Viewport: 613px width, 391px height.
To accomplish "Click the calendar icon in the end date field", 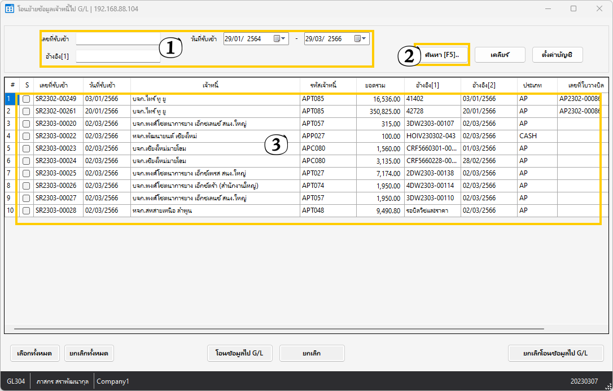I will (x=357, y=39).
